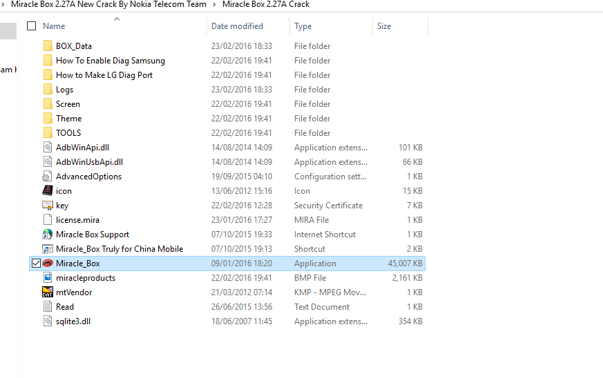This screenshot has height=378, width=603.
Task: Click the AdbWinApi.dll file icon
Action: click(x=48, y=147)
